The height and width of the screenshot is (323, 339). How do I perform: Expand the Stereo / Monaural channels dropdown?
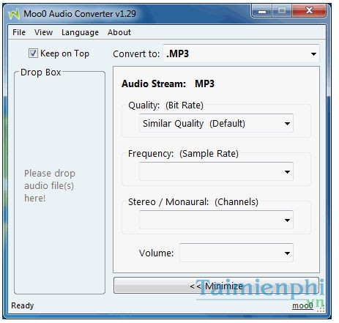pyautogui.click(x=216, y=220)
